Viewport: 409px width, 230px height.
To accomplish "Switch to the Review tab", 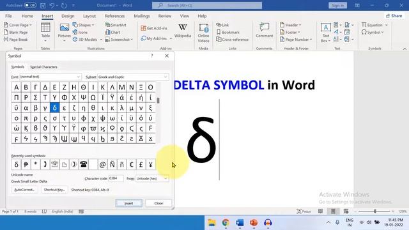I will point(165,16).
